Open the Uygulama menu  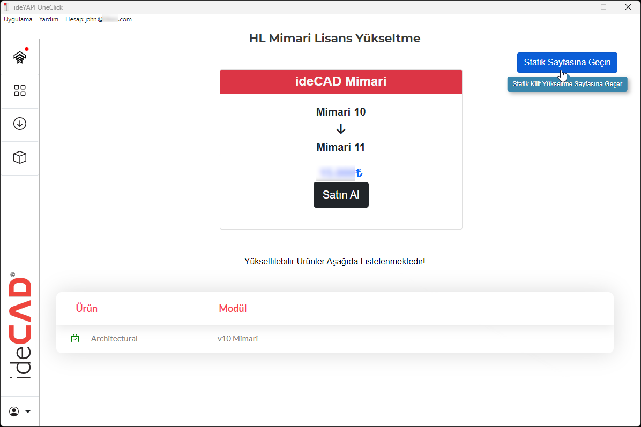click(18, 19)
